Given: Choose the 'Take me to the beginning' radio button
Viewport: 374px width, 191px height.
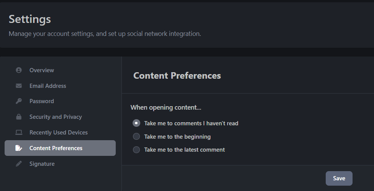Looking at the screenshot, I should tap(136, 136).
